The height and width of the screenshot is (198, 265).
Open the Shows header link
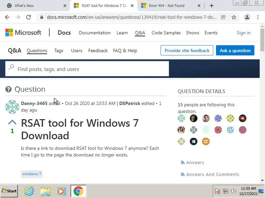tap(192, 33)
